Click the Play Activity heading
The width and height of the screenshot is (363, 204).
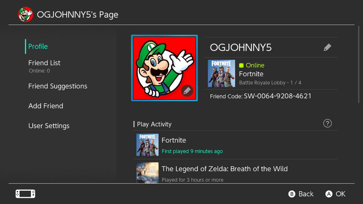tap(154, 124)
